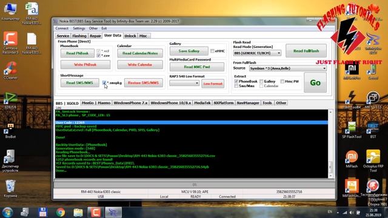This screenshot has width=388, height=218.
Task: Switch to the Unlock tab
Action: 130,36
